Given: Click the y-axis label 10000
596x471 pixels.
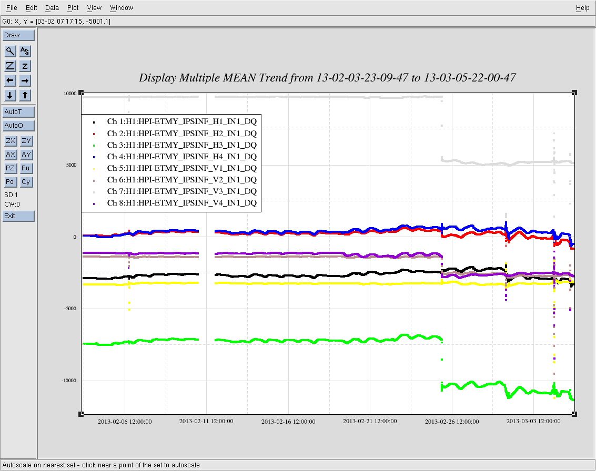Looking at the screenshot, I should click(x=70, y=94).
